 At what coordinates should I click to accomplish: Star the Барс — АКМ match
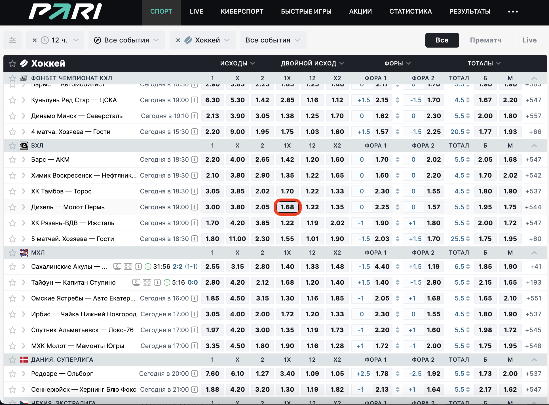(12, 159)
